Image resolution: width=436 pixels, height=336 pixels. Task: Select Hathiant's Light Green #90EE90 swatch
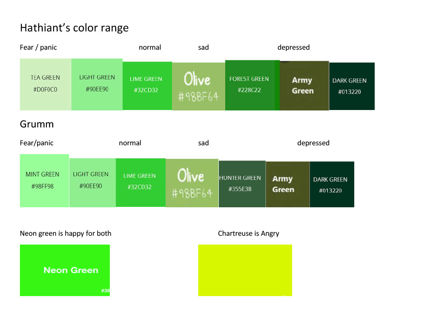click(97, 85)
